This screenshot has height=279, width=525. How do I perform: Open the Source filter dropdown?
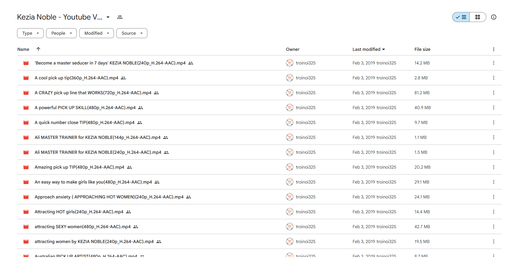click(132, 33)
